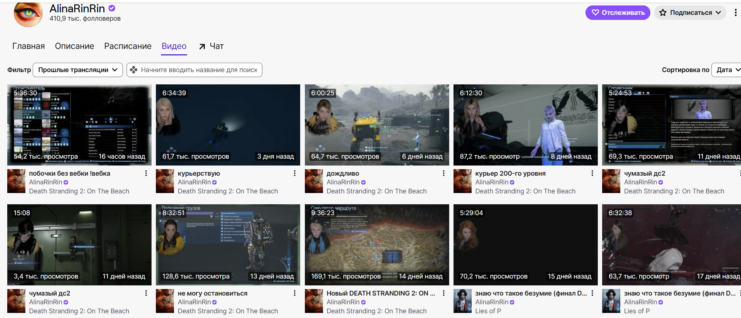
Task: Open the 'Описание' tab
Action: (74, 46)
